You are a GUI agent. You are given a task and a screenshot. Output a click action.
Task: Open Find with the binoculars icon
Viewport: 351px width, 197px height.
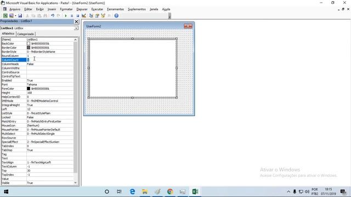[45, 16]
